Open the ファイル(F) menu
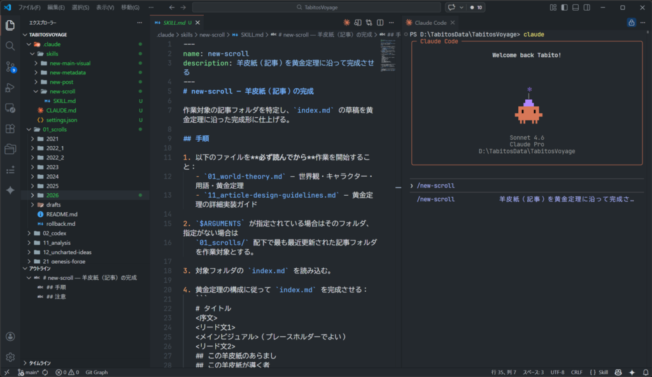The width and height of the screenshot is (652, 377). click(29, 8)
